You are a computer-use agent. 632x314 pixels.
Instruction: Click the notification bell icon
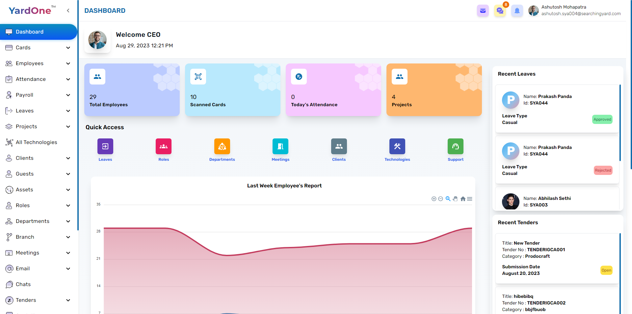pos(517,11)
